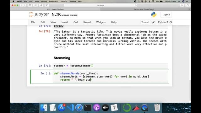This screenshot has width=201, height=113.
Task: Open the Widgets menu
Action: pos(101,22)
